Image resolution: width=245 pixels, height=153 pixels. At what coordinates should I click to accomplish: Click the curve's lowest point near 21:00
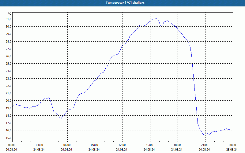click(x=204, y=135)
